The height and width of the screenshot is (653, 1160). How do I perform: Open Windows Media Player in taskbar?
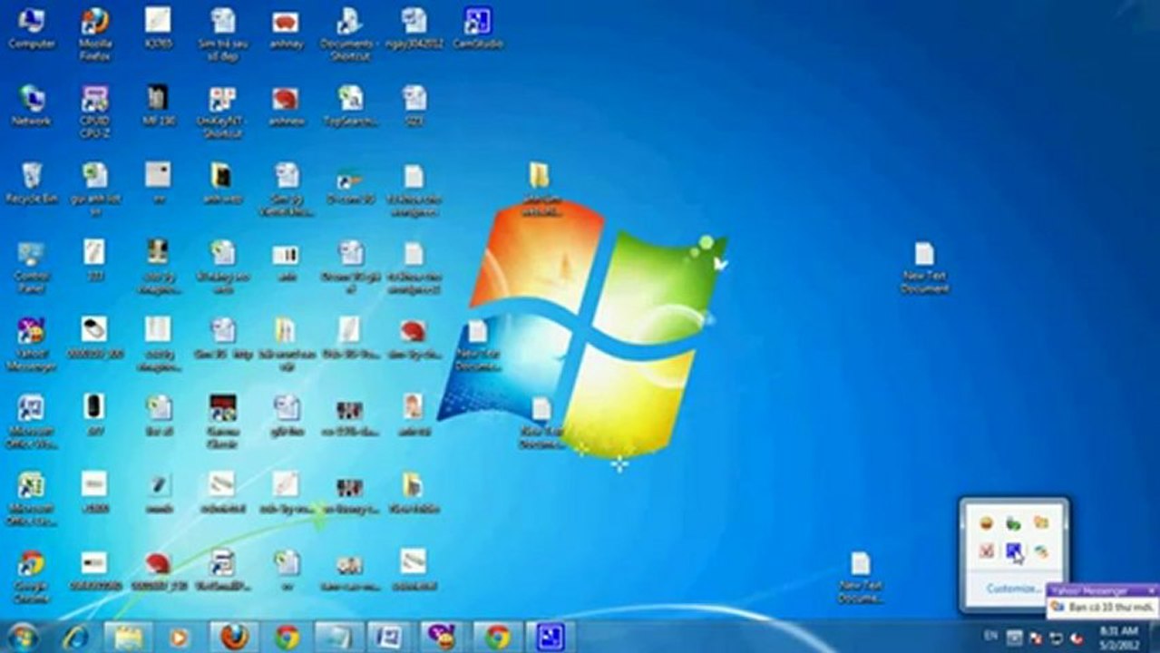179,638
